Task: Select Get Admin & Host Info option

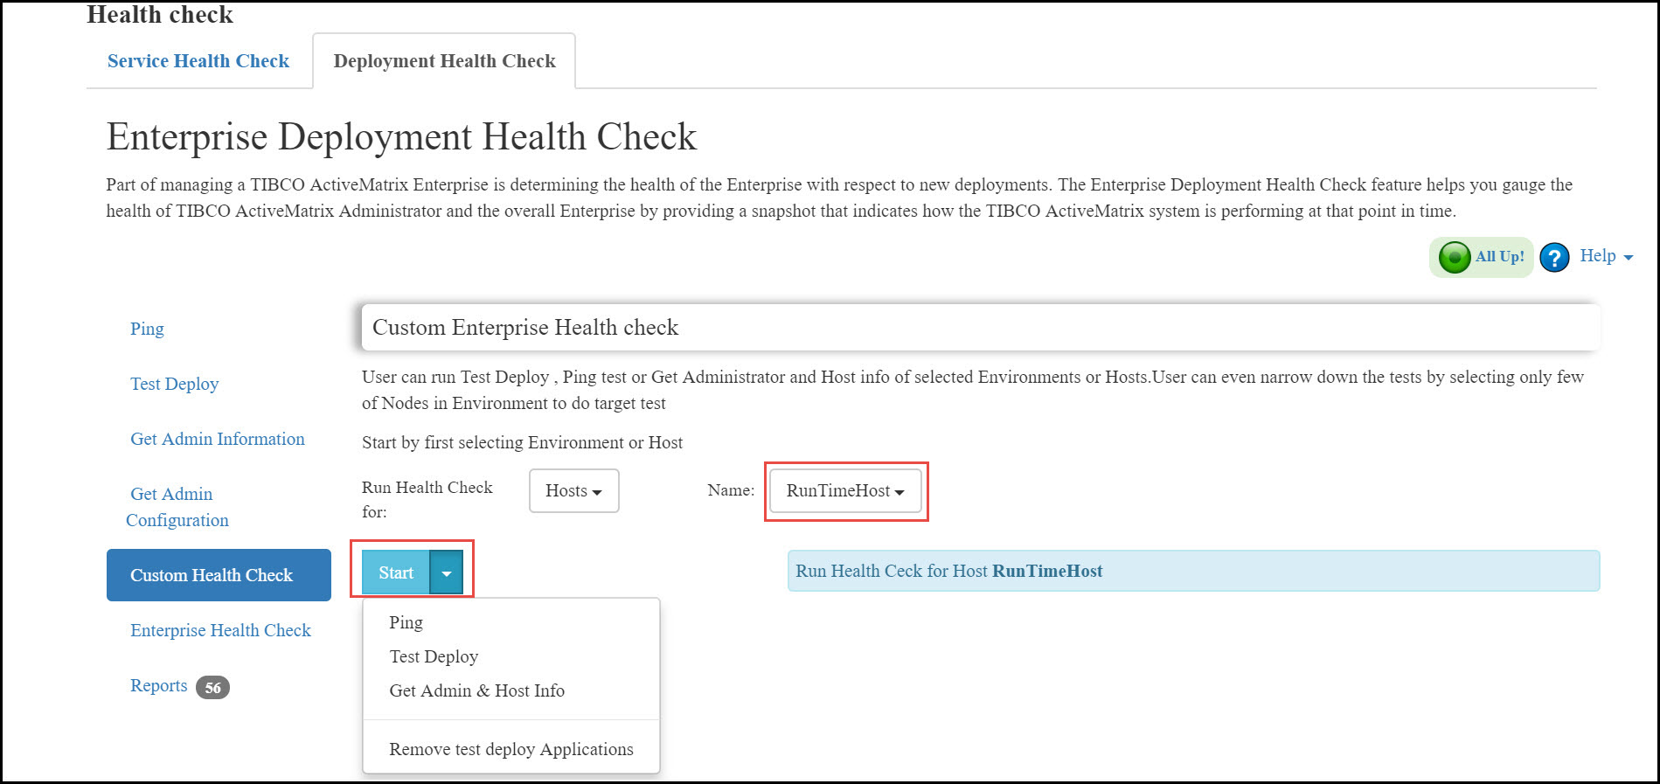Action: click(x=476, y=690)
